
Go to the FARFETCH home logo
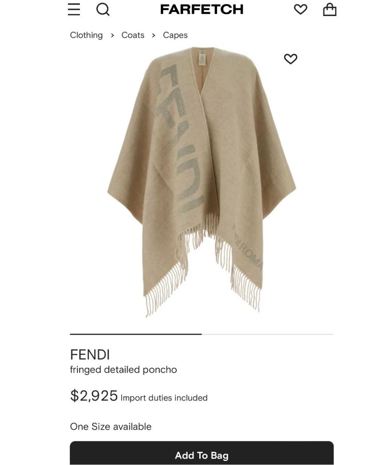[202, 9]
